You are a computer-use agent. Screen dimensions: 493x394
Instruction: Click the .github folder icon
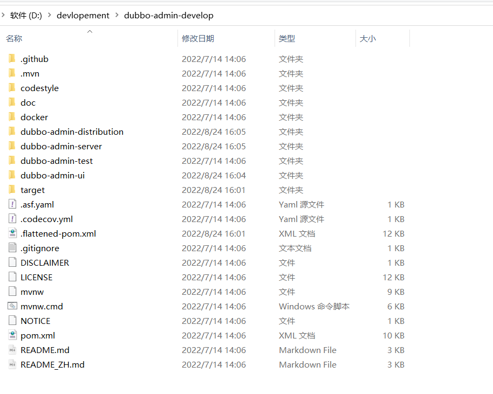click(12, 58)
